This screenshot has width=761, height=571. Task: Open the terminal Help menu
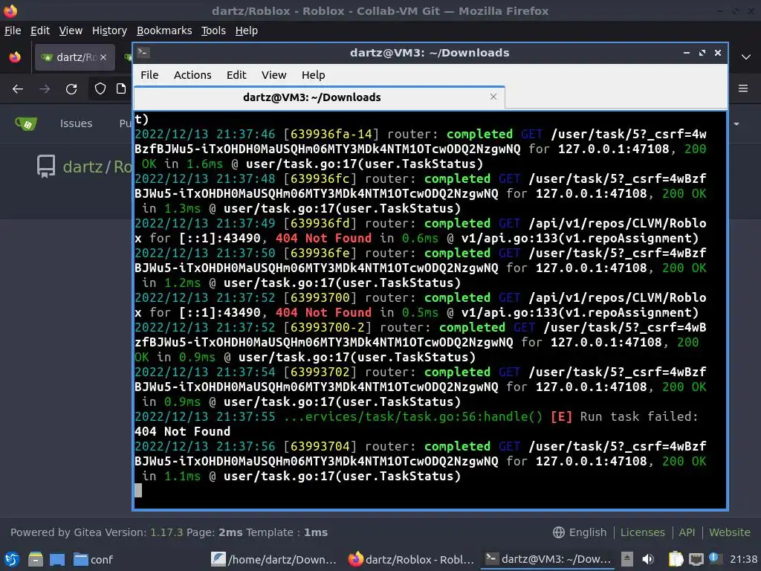[x=313, y=75]
